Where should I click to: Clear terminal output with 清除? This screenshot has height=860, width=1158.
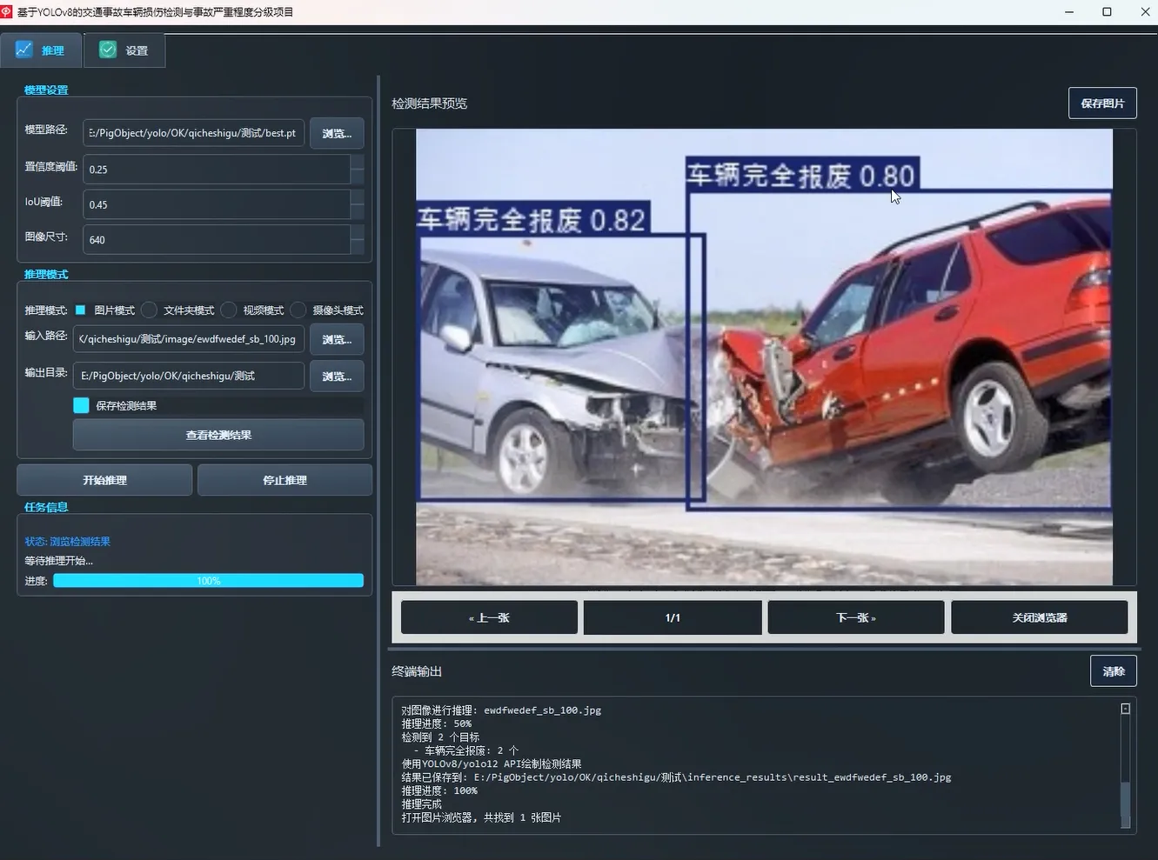[1114, 671]
